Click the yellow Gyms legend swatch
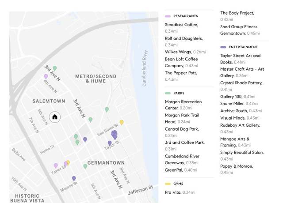 click(168, 184)
